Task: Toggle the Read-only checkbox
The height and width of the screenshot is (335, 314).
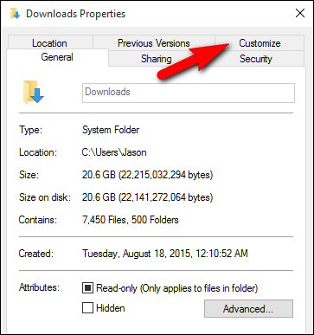Action: (x=87, y=288)
